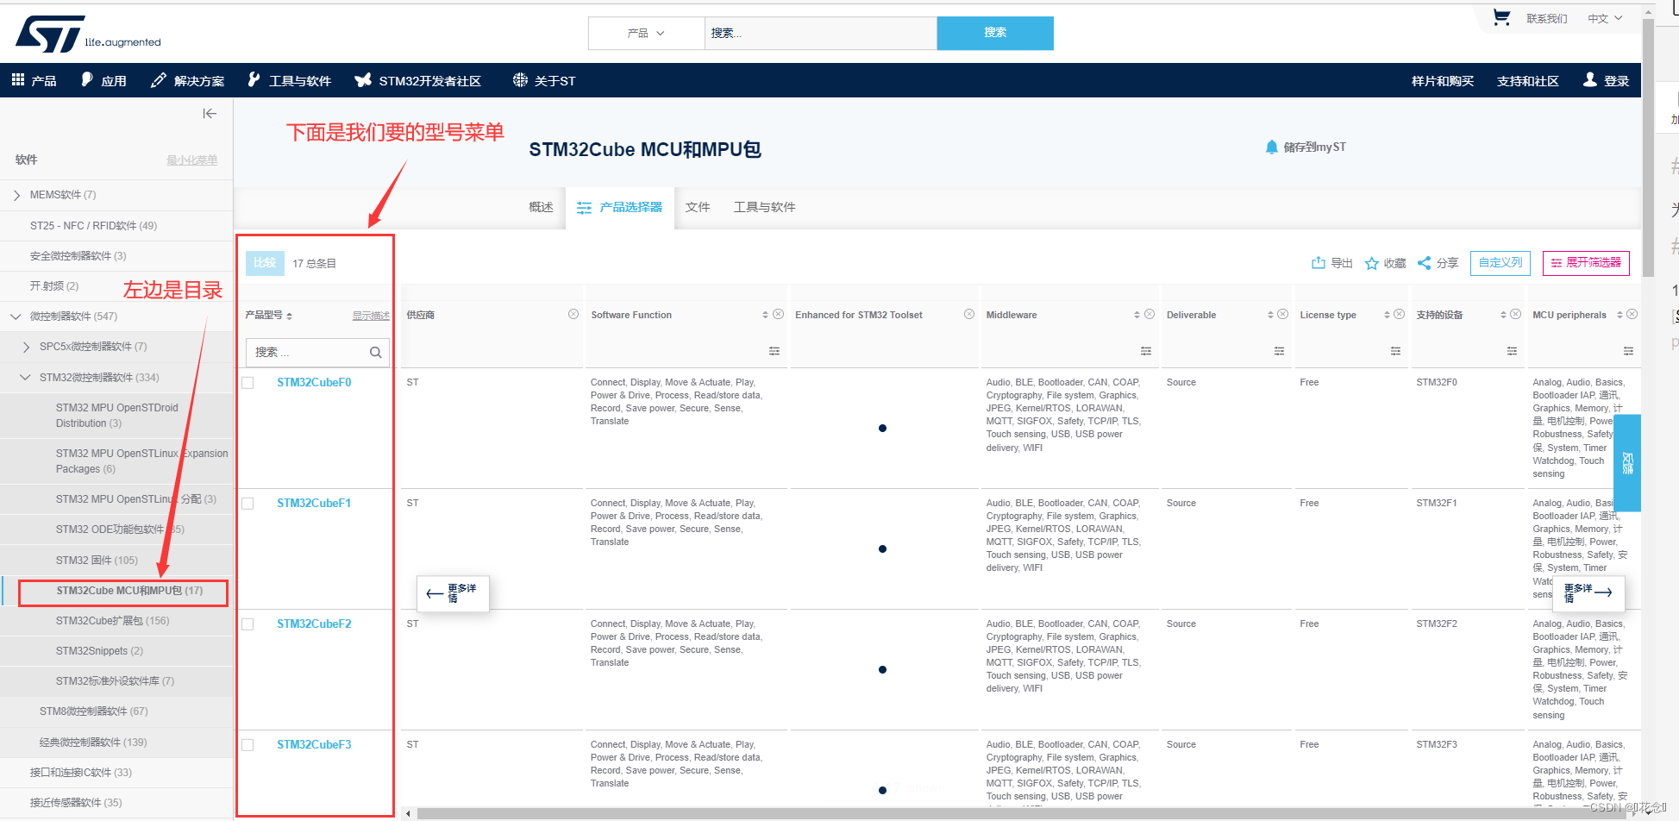Open the Software Function column filter icon
The width and height of the screenshot is (1679, 821).
click(x=774, y=351)
